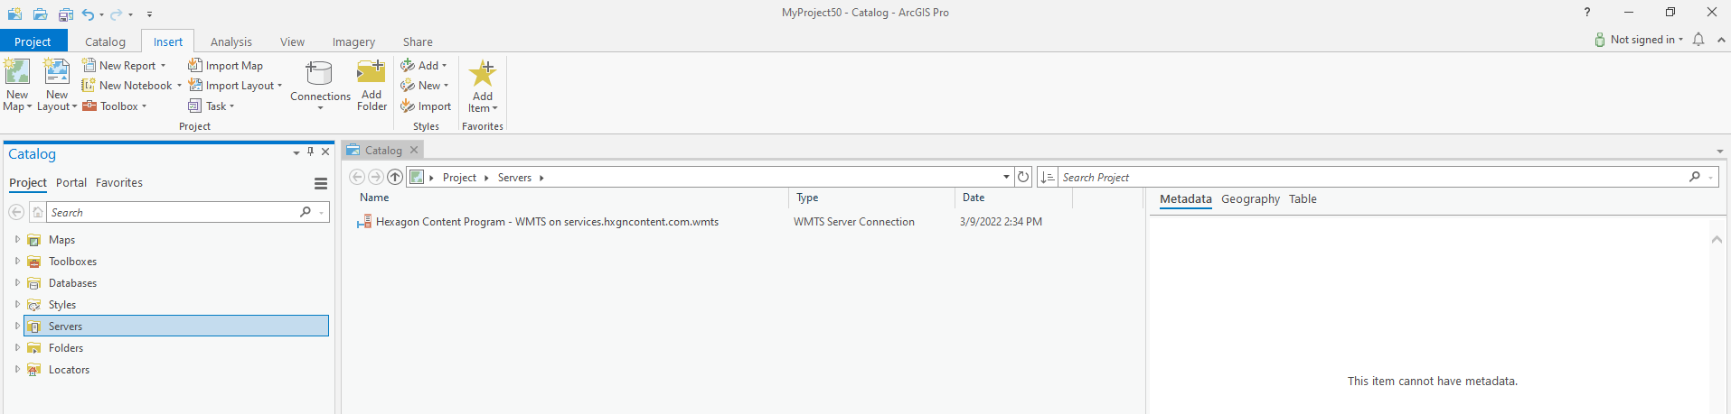Open the Toolbox dropdown
1731x414 pixels.
tap(144, 106)
